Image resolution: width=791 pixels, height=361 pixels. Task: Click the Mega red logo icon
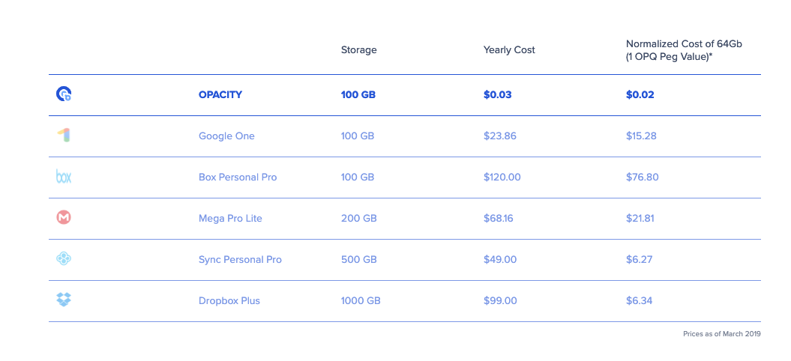pyautogui.click(x=64, y=217)
